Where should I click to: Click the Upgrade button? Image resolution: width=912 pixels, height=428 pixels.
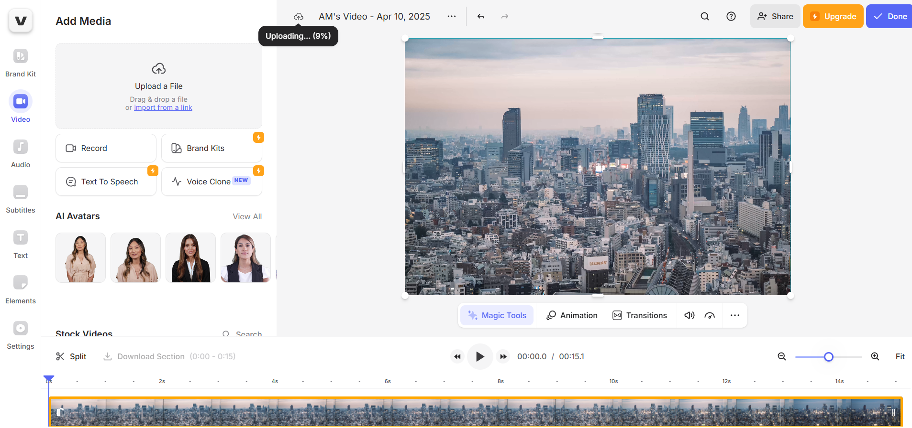833,16
